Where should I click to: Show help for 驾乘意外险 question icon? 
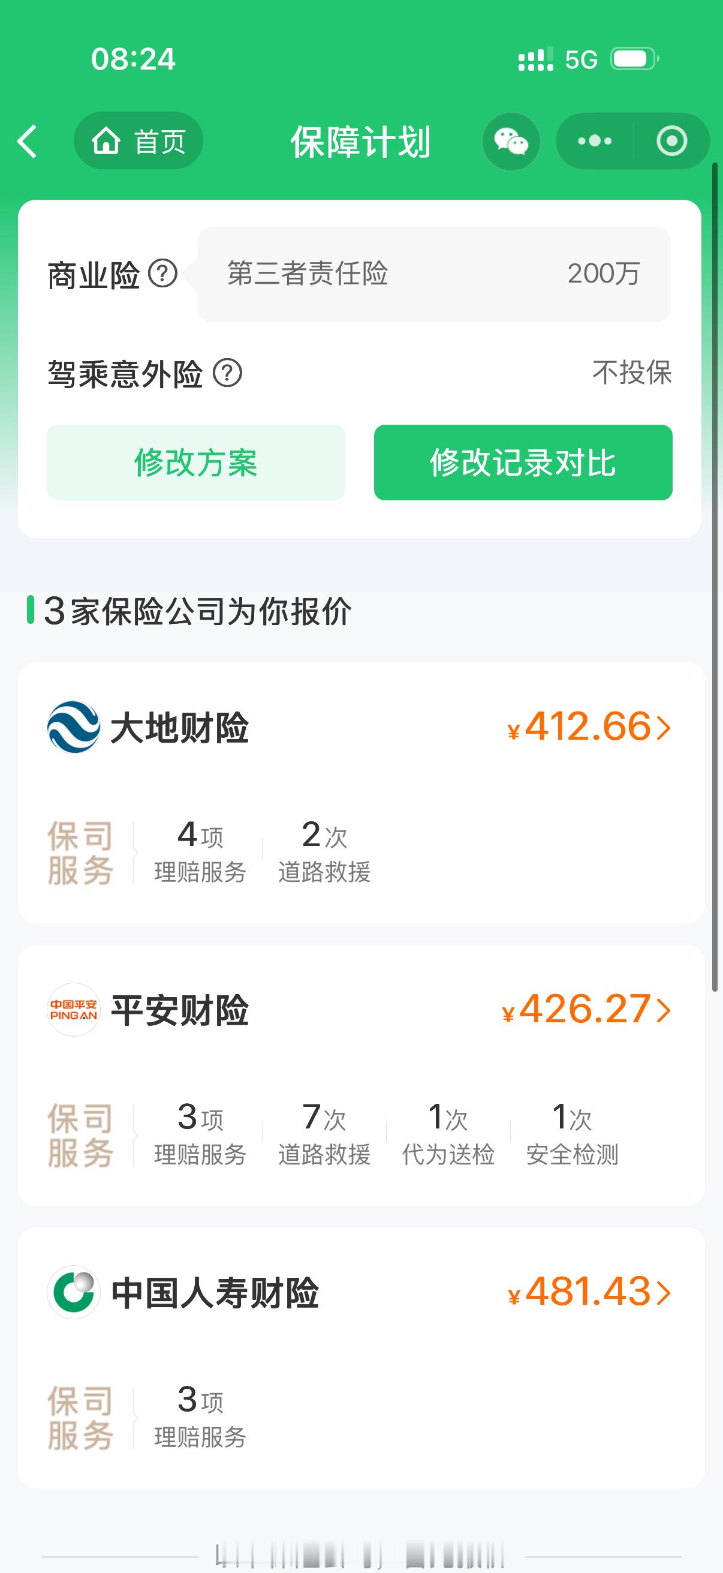[x=228, y=373]
